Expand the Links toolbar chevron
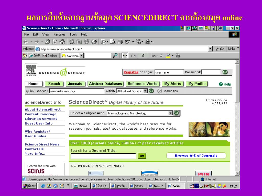This screenshot has height=196, width=262. tap(238, 48)
